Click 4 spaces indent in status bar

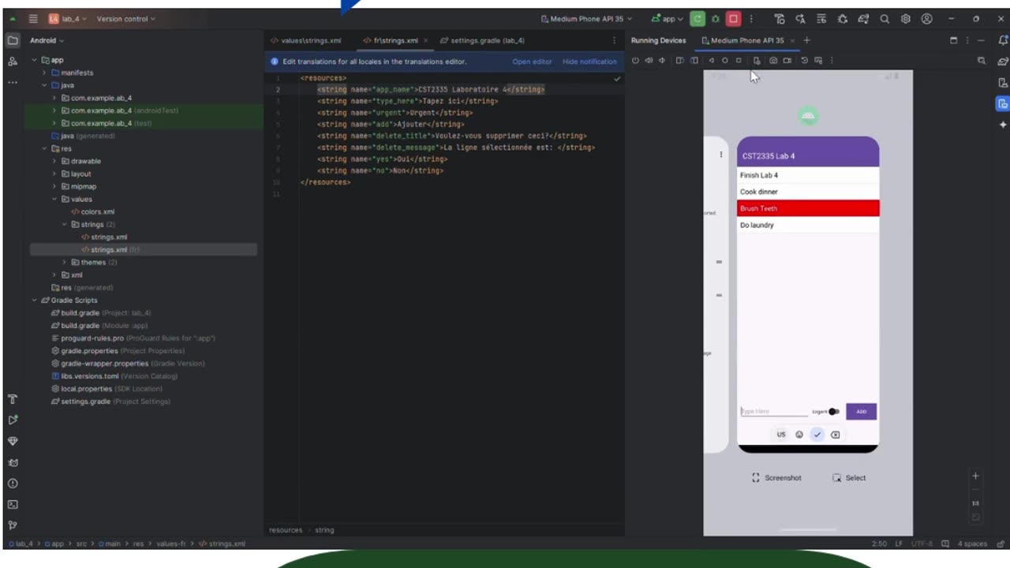pos(971,544)
